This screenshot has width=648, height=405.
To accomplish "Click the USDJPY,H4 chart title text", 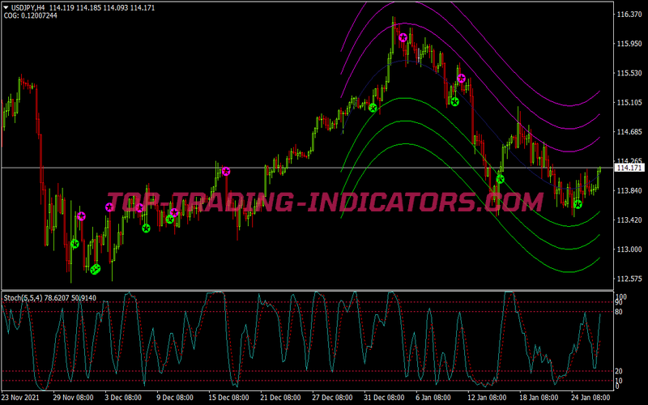I will pyautogui.click(x=28, y=7).
